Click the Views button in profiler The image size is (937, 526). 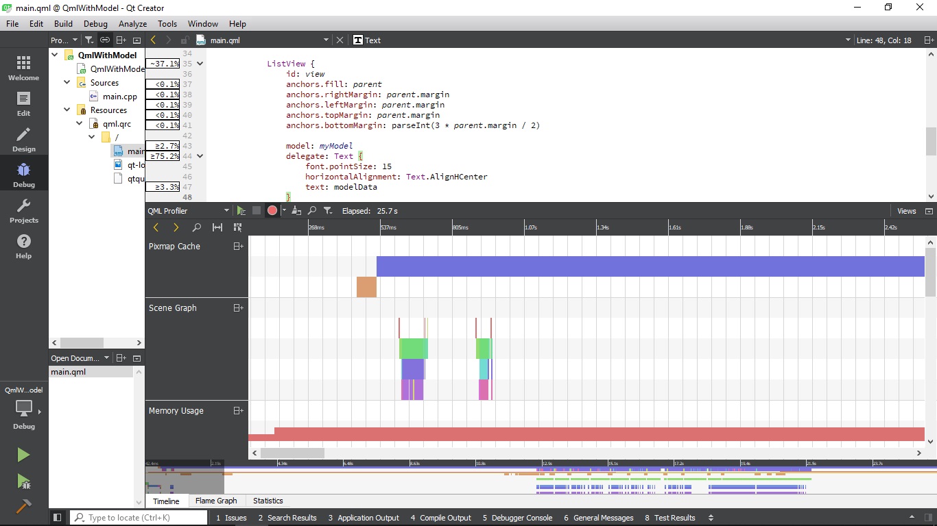[906, 211]
